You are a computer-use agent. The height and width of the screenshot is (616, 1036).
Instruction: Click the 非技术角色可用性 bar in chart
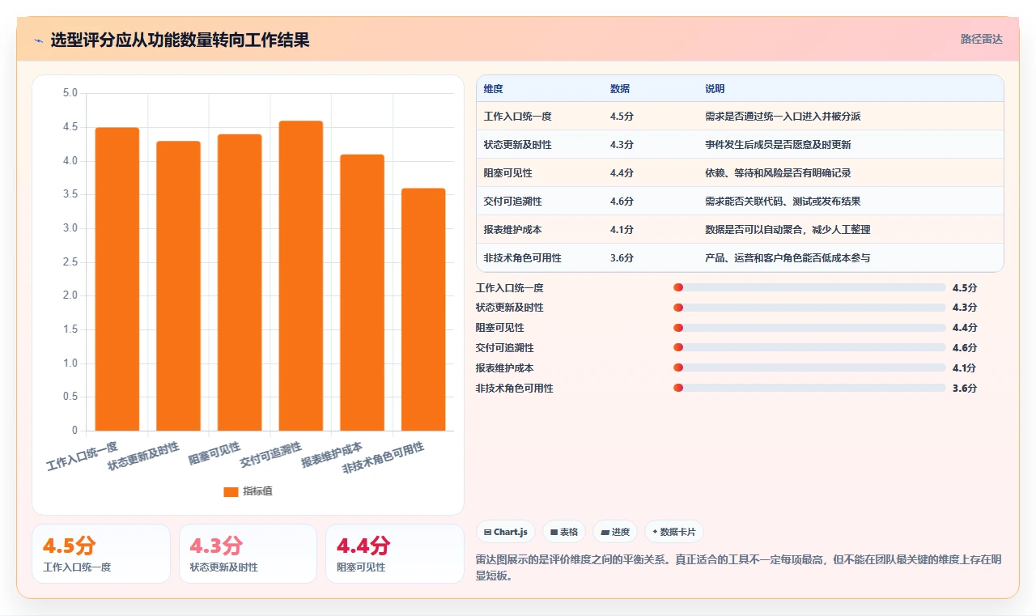[x=423, y=309]
